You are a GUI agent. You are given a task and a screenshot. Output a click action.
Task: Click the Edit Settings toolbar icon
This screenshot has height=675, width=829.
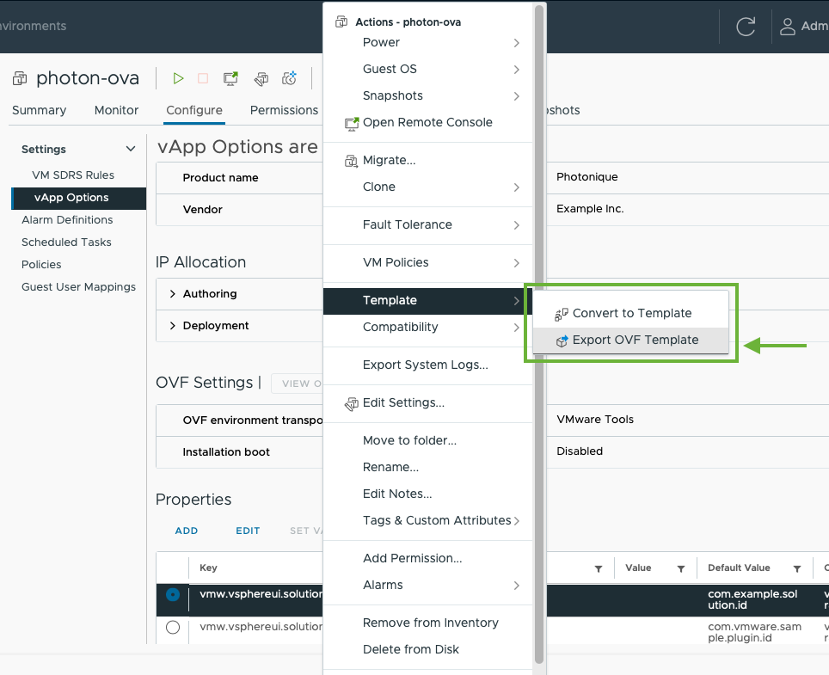(x=261, y=79)
